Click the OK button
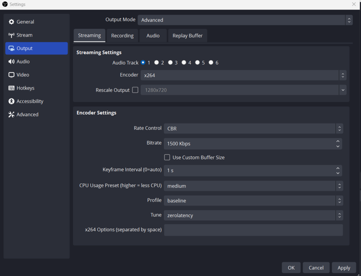 tap(291, 268)
